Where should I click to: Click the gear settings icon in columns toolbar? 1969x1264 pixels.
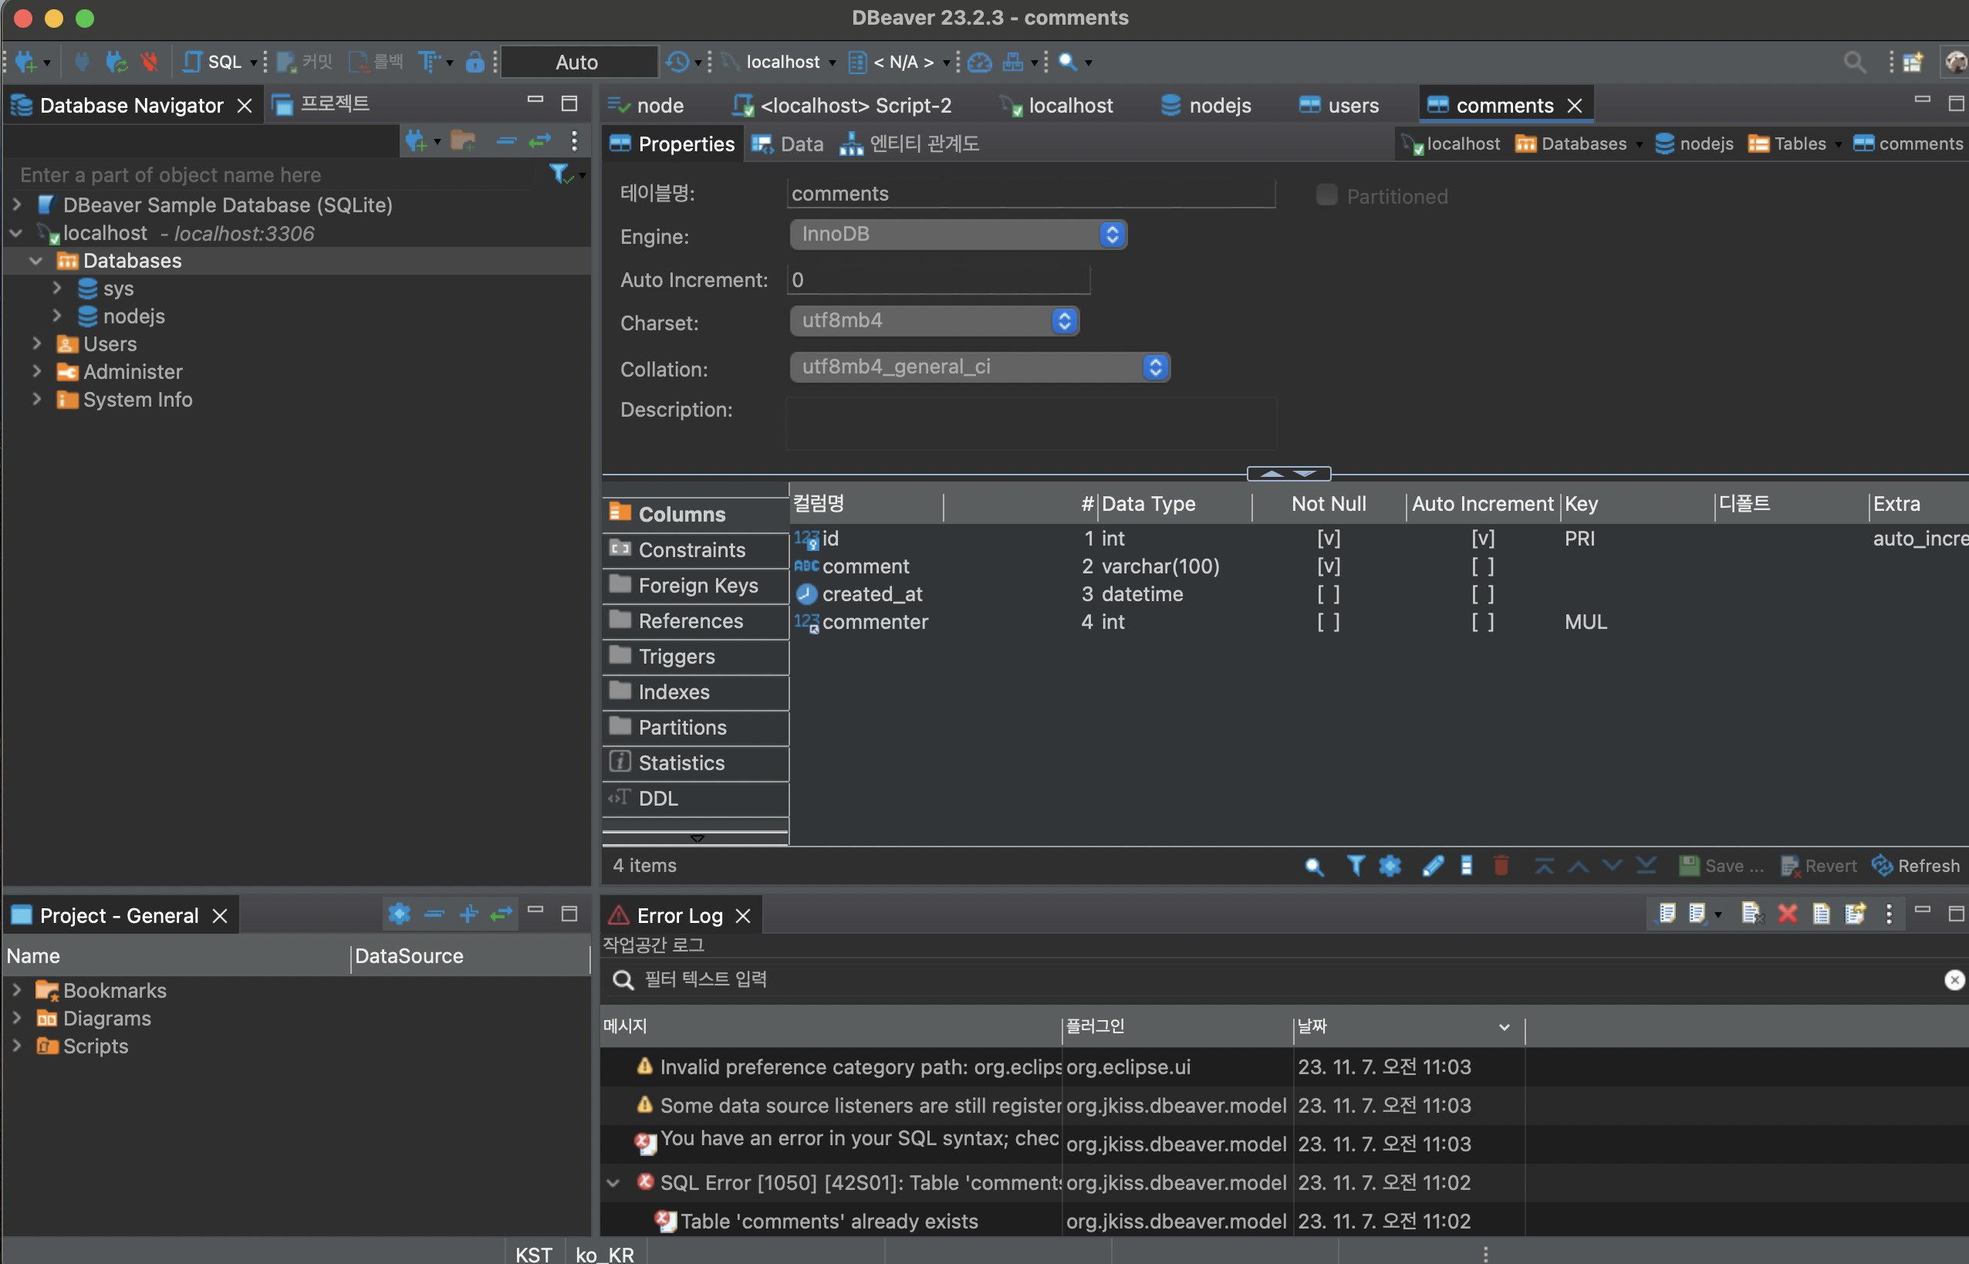pos(1390,865)
